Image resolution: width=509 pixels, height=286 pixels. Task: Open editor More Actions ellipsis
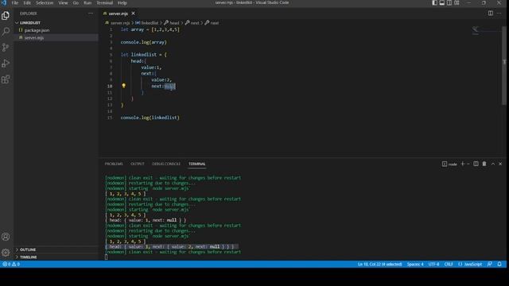tap(499, 14)
